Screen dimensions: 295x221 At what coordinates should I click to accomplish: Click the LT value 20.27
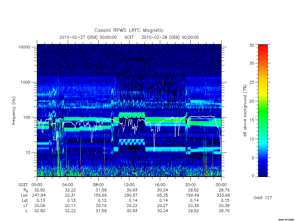point(162,205)
